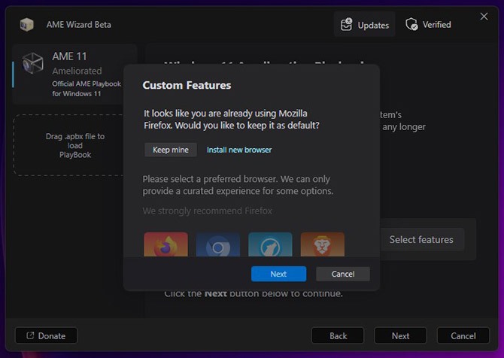Select the Firefox browser icon
The height and width of the screenshot is (358, 504).
click(165, 244)
